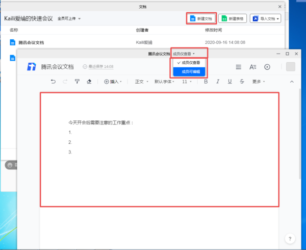Screen dimensions: 306x250
Task: Click the play presentation icon
Action: pos(267,67)
